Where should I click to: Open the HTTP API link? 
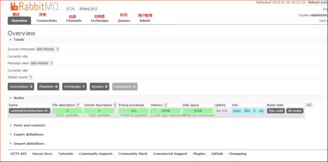click(19, 154)
